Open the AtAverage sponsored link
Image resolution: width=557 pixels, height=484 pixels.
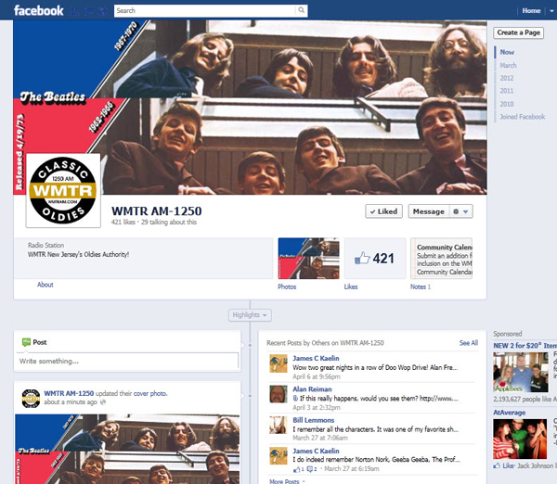pos(510,413)
